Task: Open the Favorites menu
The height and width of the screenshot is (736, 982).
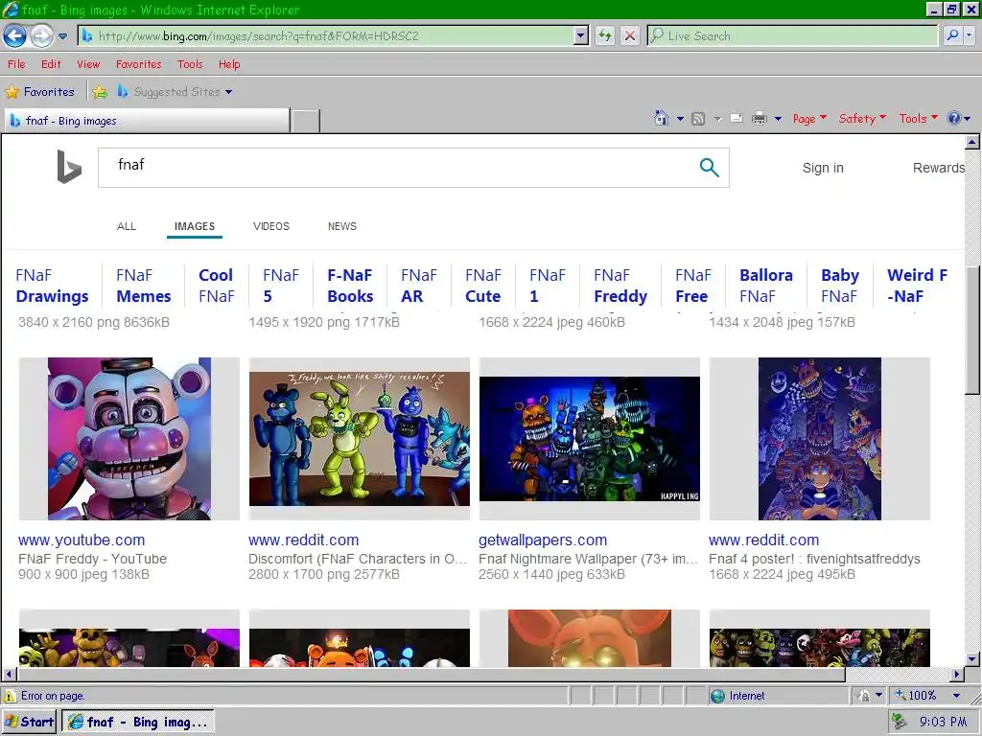Action: click(138, 64)
